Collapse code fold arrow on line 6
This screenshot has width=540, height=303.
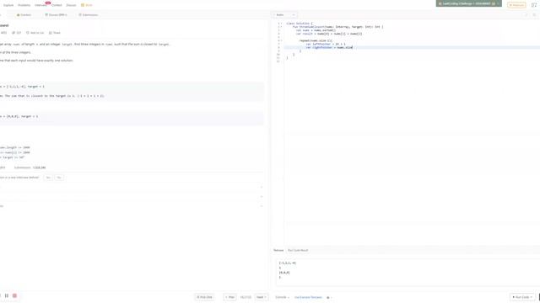tap(281, 40)
